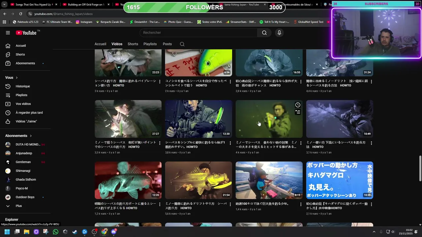This screenshot has width=422, height=237.
Task: Open Paletools v25.1.23 bookmark
Action: click(25, 22)
